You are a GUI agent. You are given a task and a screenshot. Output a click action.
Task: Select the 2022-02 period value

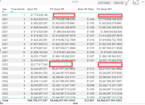point(119,3)
